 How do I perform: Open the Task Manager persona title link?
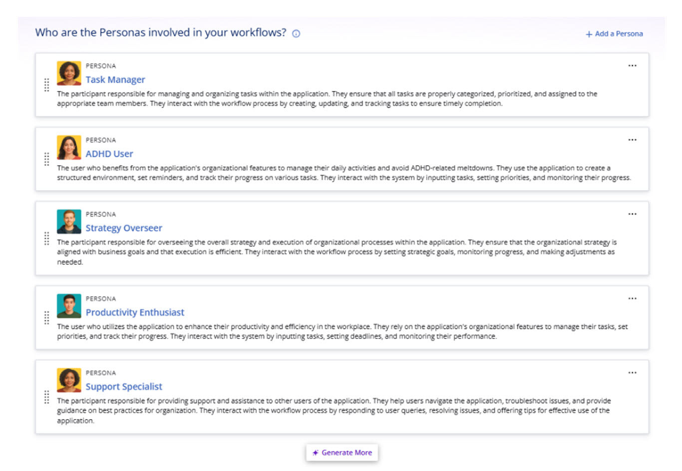coord(115,80)
